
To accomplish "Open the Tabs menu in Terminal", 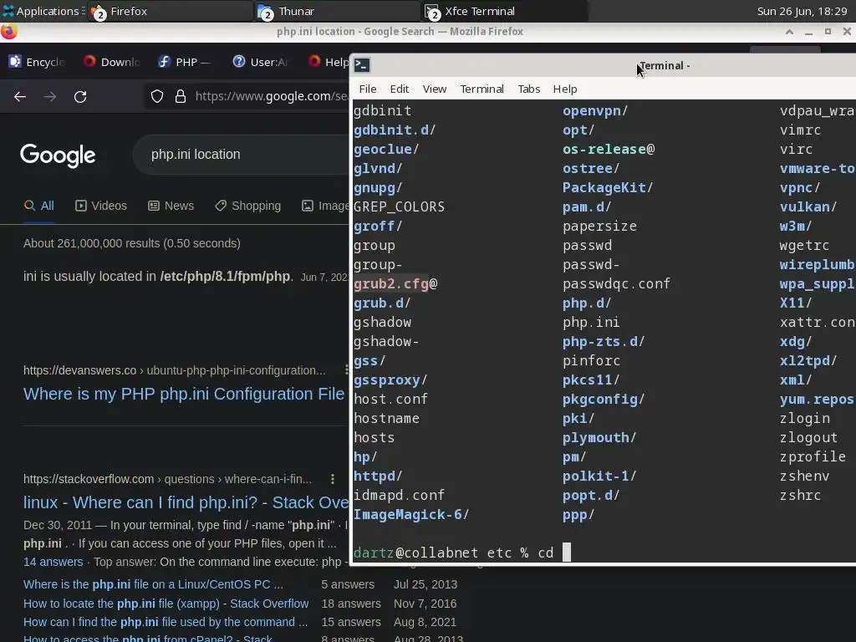I will [x=528, y=89].
